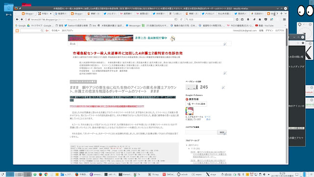The image size is (314, 177).
Task: Click the blog search 検索 button
Action: (x=222, y=132)
